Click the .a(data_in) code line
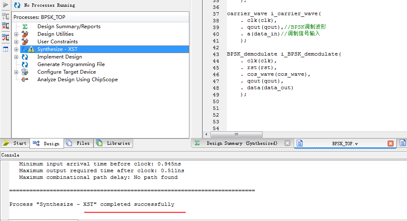Viewport: 407px width, 221px height. coord(280,34)
